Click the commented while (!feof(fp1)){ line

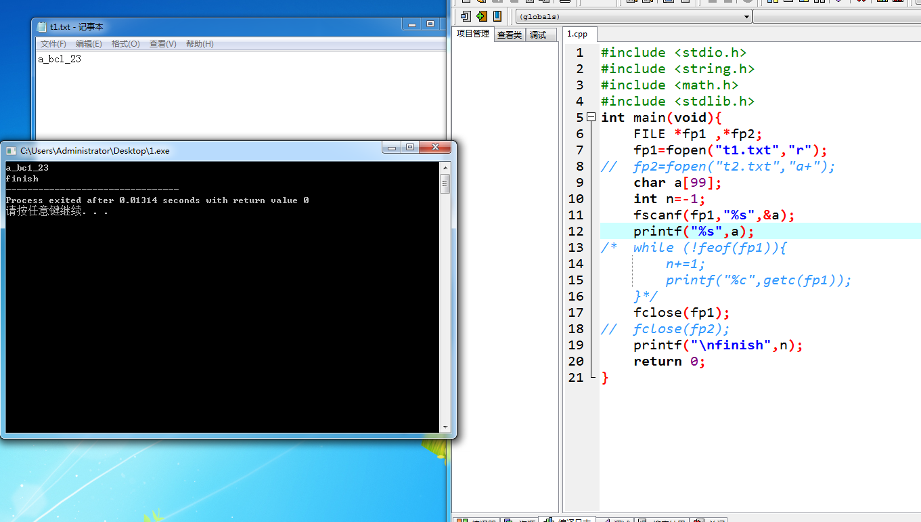pos(694,247)
